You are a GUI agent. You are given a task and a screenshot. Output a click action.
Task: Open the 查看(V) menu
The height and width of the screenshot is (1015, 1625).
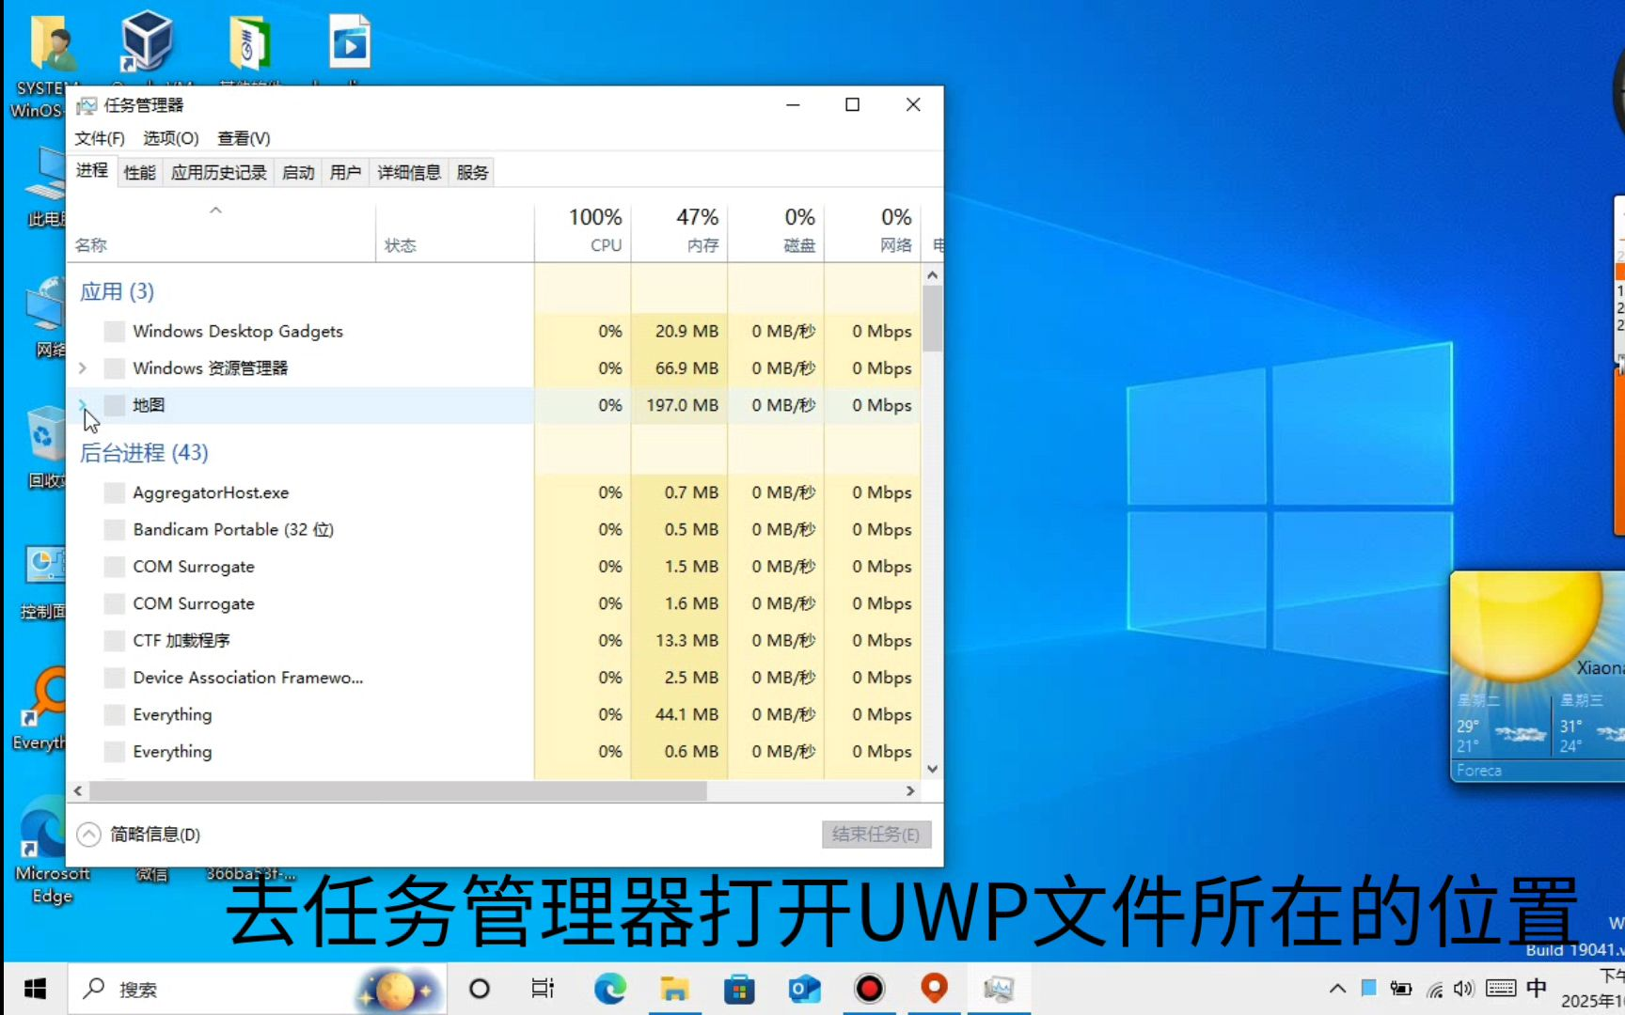(245, 138)
